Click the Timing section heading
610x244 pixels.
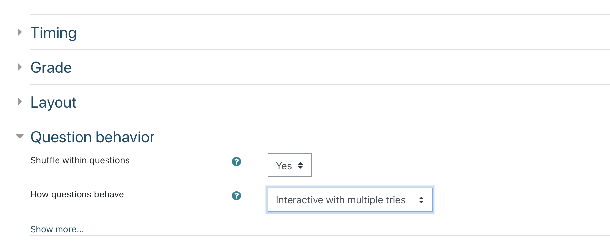point(54,33)
